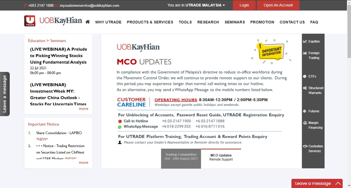Screen dimensions: 351x188
Task: Click the bottom Leave a message button
Action: tap(317, 183)
